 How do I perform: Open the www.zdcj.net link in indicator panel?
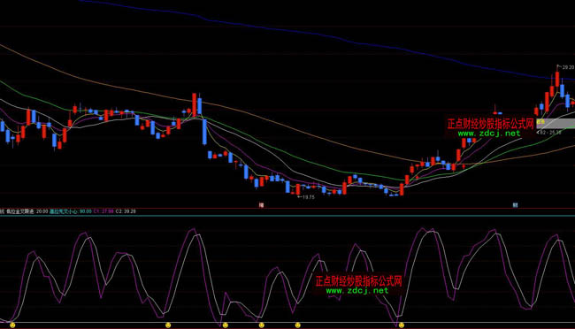tap(356, 290)
